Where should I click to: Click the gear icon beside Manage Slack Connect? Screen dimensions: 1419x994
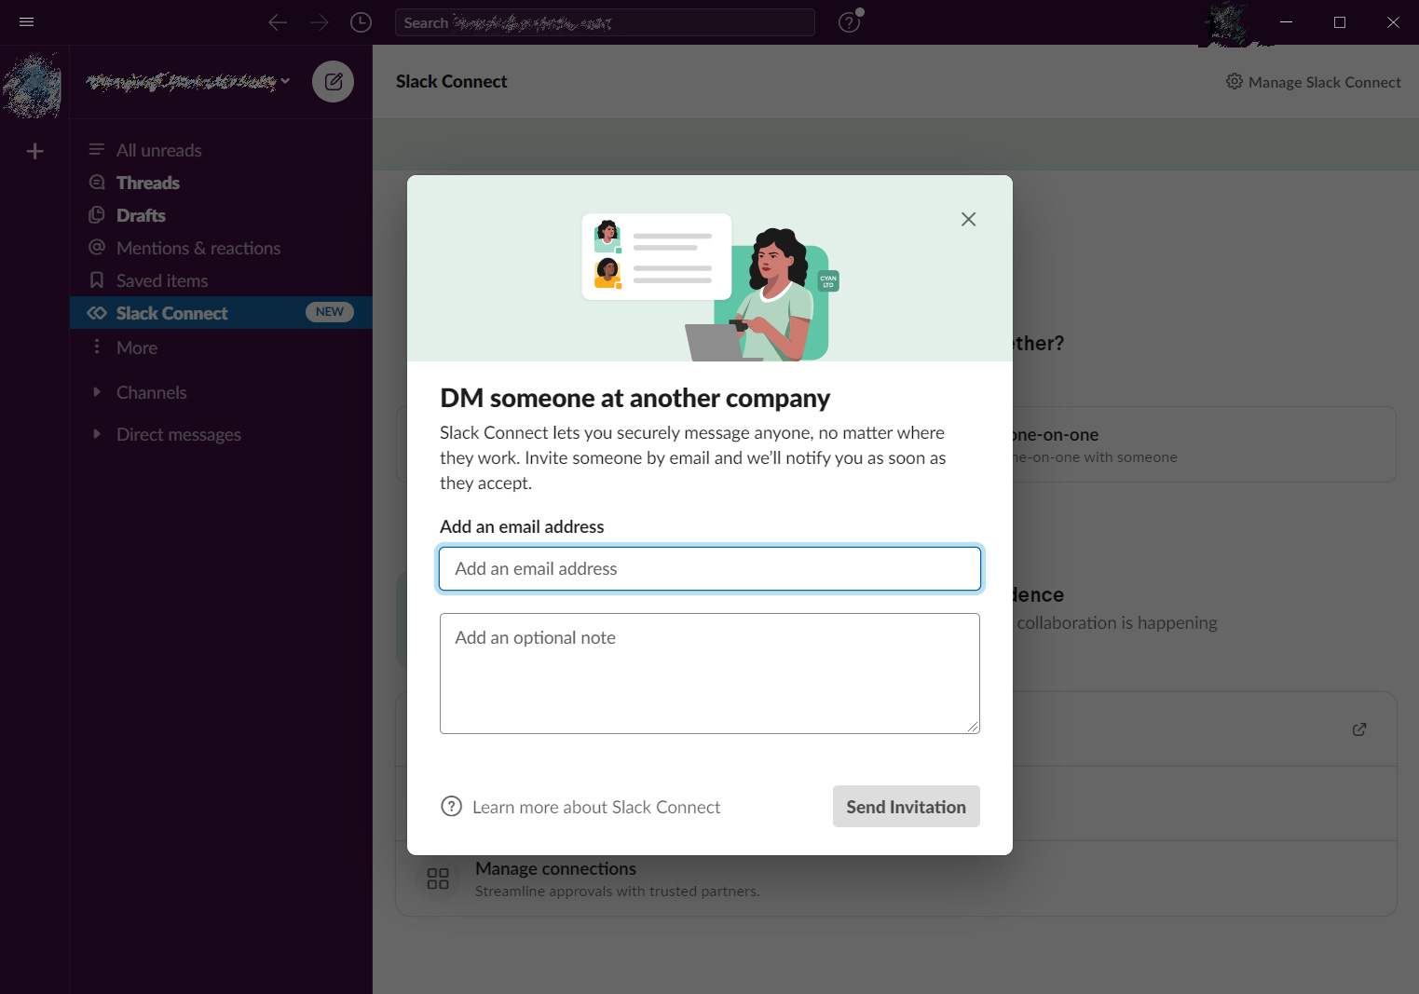(1235, 81)
